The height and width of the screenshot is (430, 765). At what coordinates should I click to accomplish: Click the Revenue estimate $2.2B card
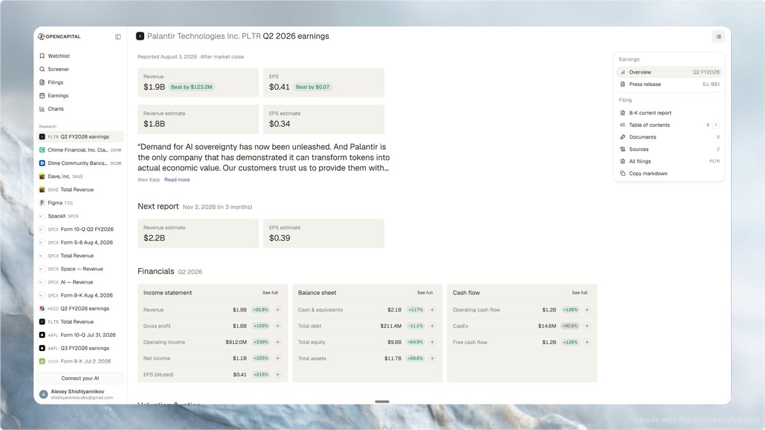click(198, 233)
